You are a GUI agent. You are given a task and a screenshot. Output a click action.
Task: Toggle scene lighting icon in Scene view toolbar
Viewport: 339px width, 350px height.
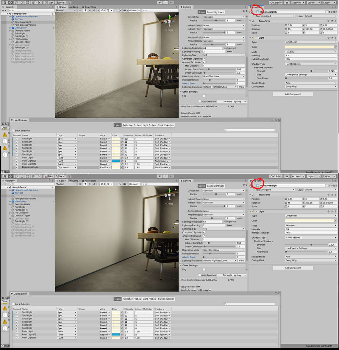pos(85,10)
